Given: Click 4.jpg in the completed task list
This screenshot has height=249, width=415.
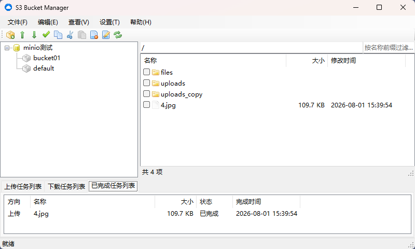Looking at the screenshot, I should point(41,214).
